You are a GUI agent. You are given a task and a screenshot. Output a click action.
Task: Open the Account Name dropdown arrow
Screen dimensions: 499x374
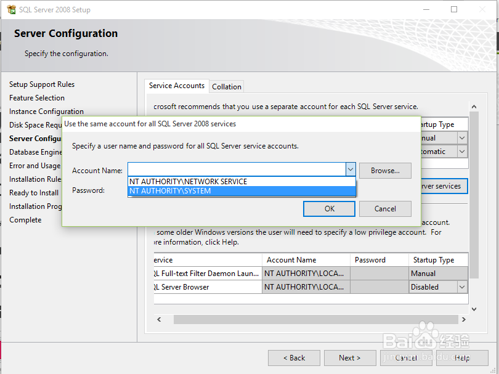[x=351, y=169]
